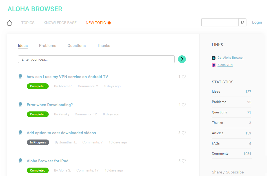Viewport: 267px width, 176px height.
Task: Click 'Comments: 2' on the VPN idea
Action: pyautogui.click(x=88, y=86)
